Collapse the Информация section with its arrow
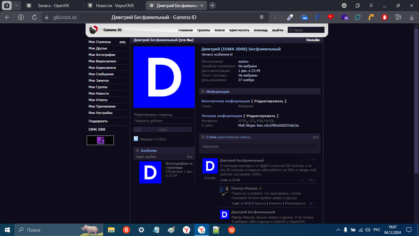 tap(202, 91)
